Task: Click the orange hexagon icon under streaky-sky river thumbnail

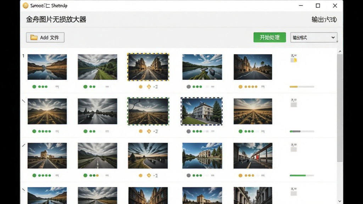Action: [x=140, y=176]
